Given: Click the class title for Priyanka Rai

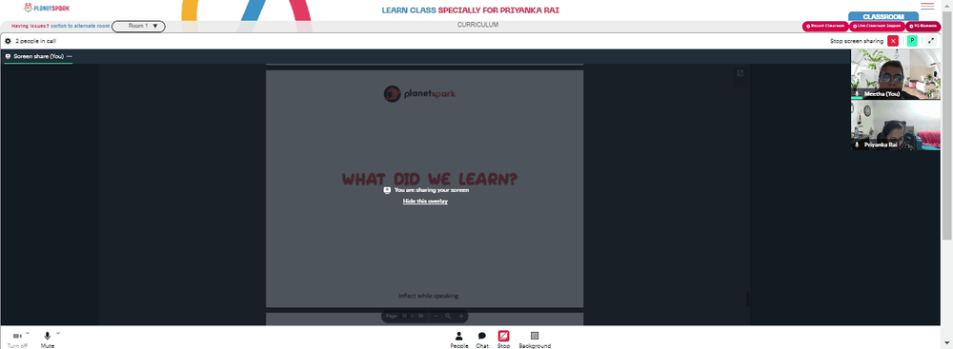Looking at the screenshot, I should click(470, 10).
